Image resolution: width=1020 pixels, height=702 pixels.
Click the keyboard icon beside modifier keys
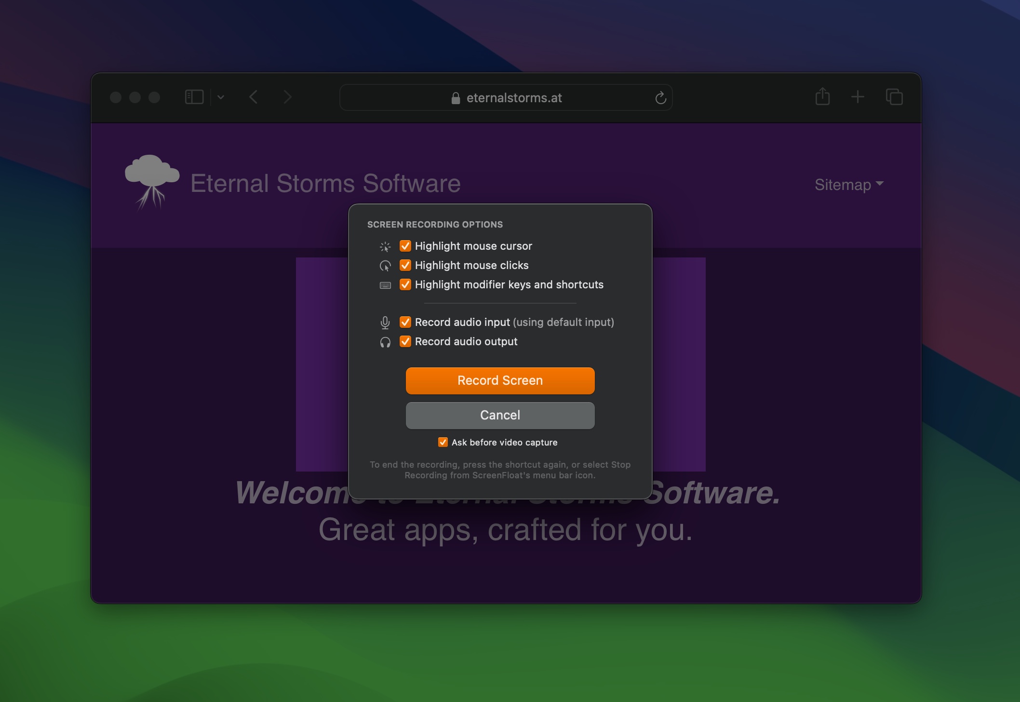tap(385, 285)
